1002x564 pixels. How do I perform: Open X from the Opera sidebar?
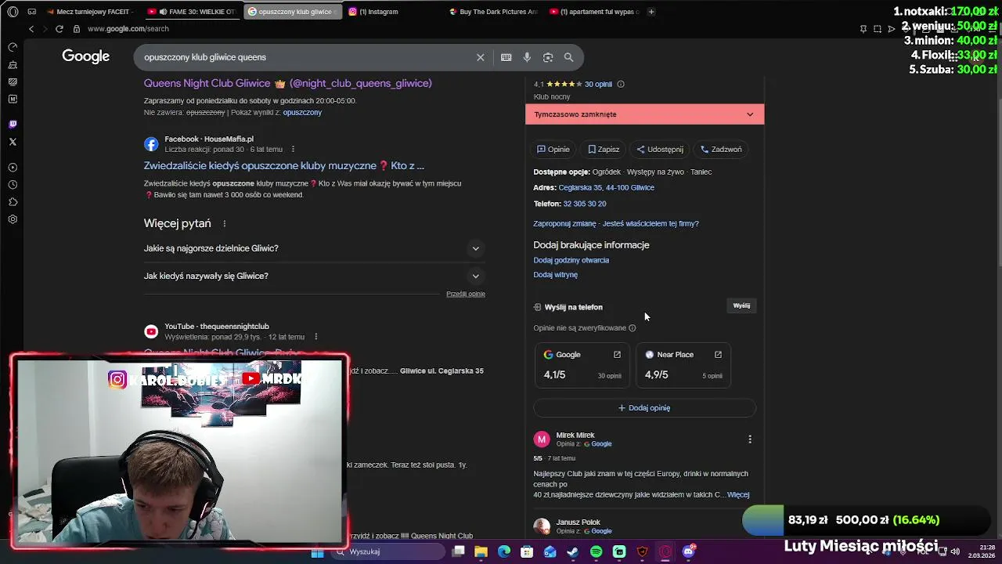[13, 142]
